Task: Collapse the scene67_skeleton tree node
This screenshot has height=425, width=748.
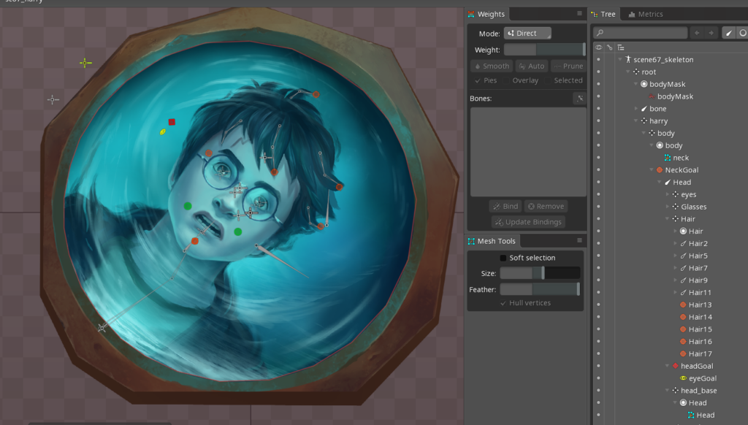Action: [x=620, y=60]
